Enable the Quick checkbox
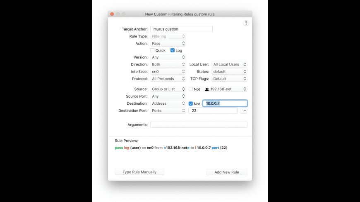This screenshot has width=360, height=202. pos(152,50)
